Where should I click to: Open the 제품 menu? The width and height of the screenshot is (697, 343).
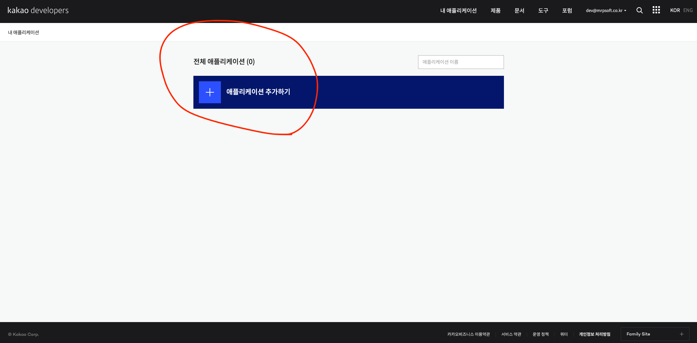click(495, 11)
